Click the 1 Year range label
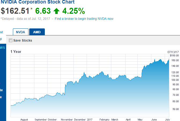Screen dimensions: 180x121 point(16,52)
